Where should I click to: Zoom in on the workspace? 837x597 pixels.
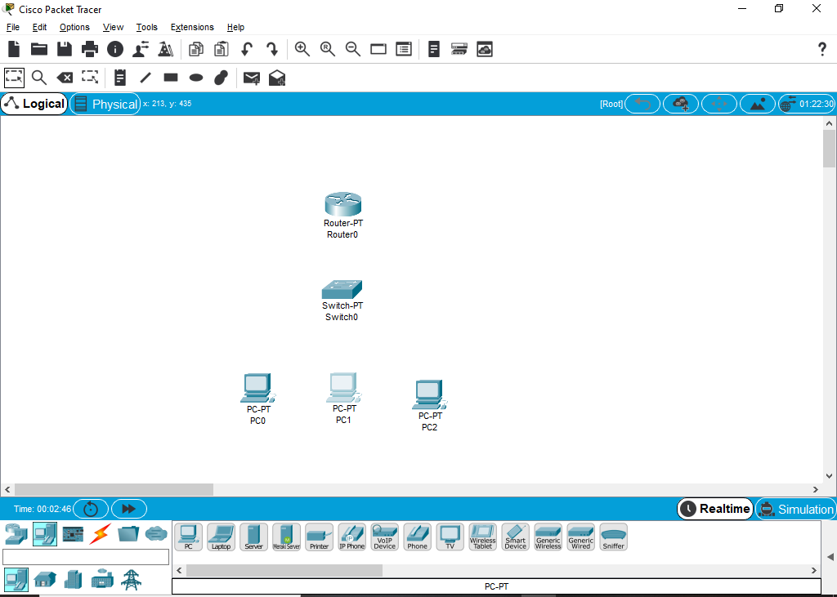[x=302, y=49]
